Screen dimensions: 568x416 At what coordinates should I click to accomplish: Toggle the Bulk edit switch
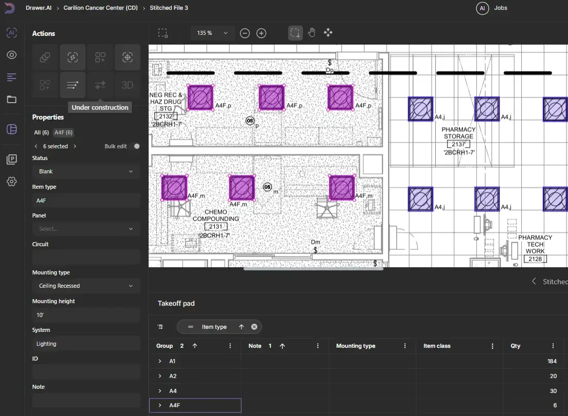[x=136, y=146]
